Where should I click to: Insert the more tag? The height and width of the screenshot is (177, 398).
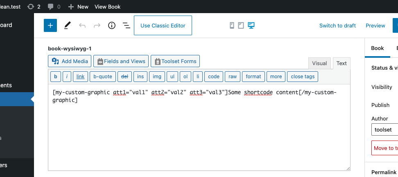[x=276, y=77]
